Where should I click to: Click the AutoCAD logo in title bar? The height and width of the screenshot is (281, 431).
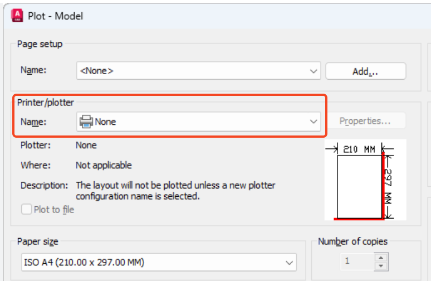[18, 16]
